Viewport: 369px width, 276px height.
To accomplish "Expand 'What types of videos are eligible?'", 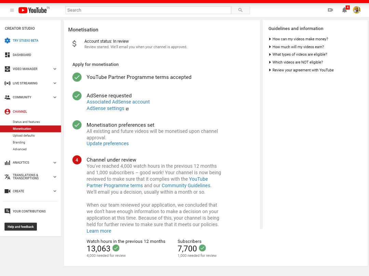I will pyautogui.click(x=298, y=54).
